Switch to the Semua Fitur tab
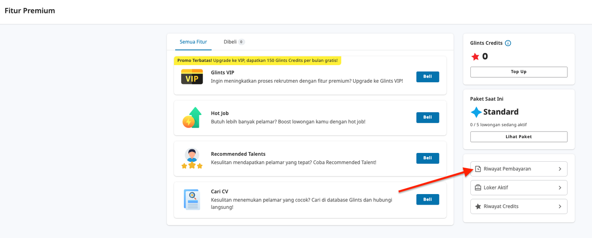The width and height of the screenshot is (592, 238). 193,42
